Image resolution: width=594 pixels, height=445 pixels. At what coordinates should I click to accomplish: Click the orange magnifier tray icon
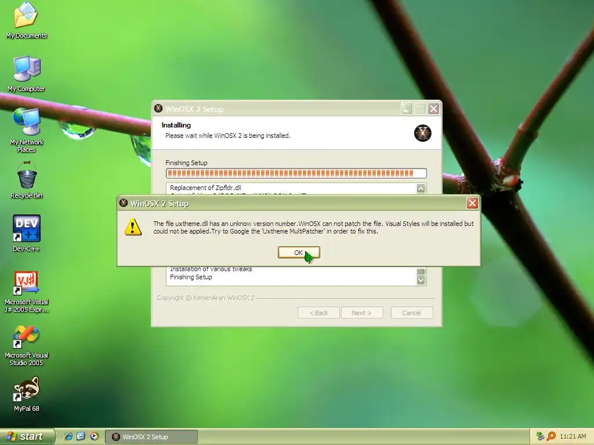point(551,436)
